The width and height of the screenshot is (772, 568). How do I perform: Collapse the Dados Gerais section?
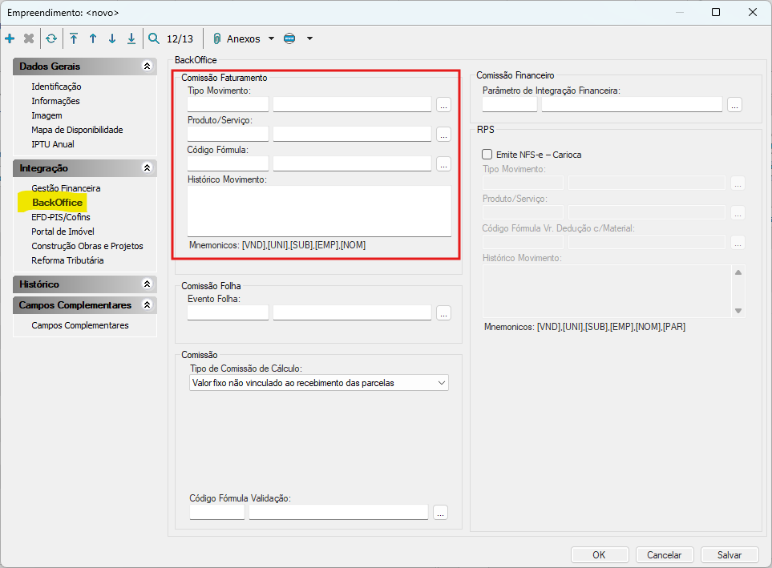pyautogui.click(x=147, y=66)
